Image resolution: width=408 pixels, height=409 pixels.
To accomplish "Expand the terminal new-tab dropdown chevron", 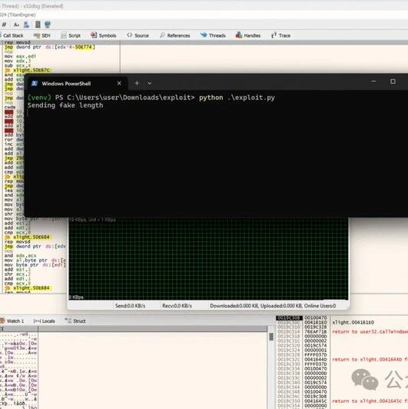I will tap(150, 84).
